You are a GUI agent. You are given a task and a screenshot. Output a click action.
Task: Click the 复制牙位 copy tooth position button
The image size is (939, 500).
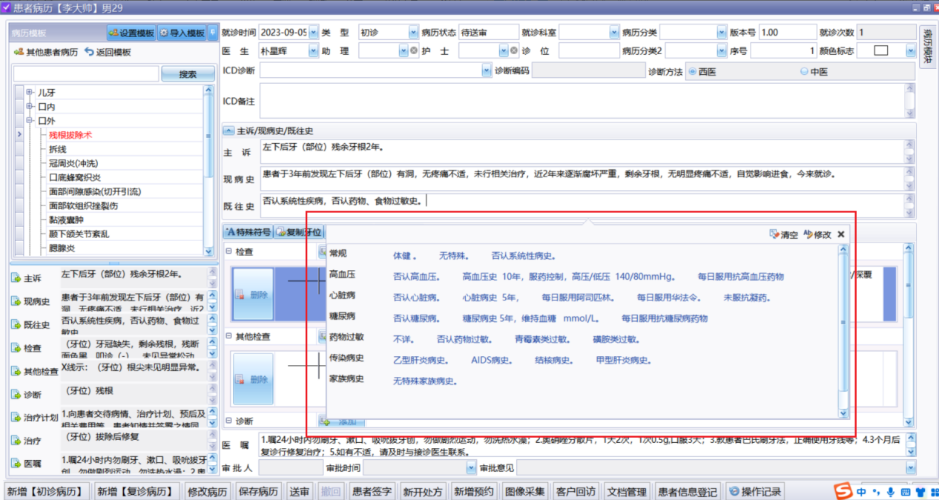click(300, 232)
